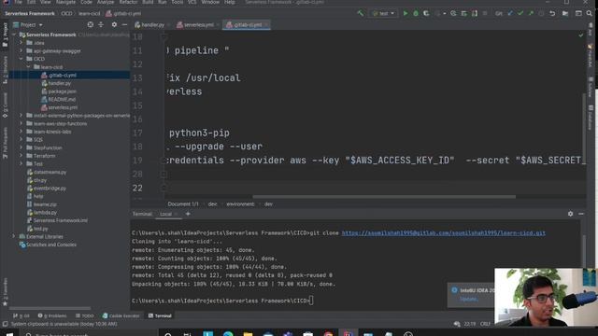
Task: Expand the Terraform folder
Action: click(x=21, y=156)
